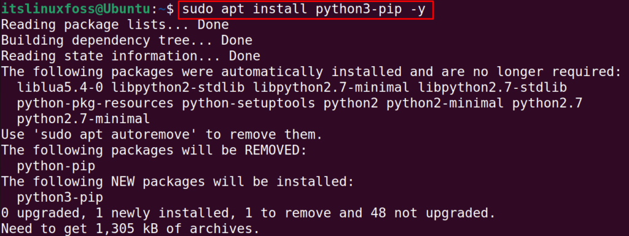The width and height of the screenshot is (629, 236).
Task: Click python-pip under packages to be removed
Action: (x=57, y=166)
